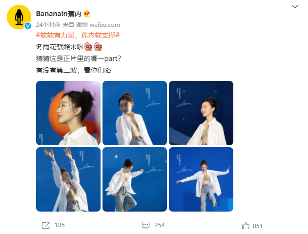Click the 微博 weibo.com source link

coord(98,25)
